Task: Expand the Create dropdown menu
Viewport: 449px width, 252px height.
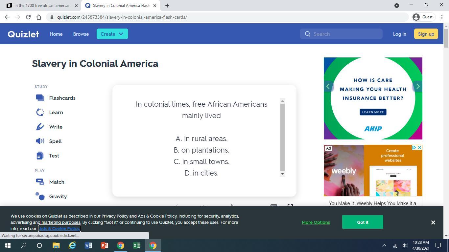Action: pos(112,34)
